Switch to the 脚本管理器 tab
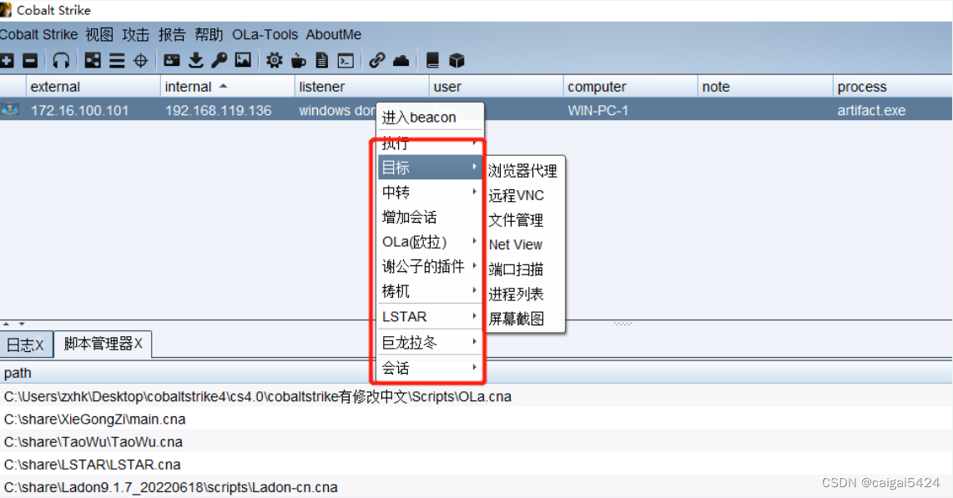This screenshot has height=498, width=953. pyautogui.click(x=103, y=344)
